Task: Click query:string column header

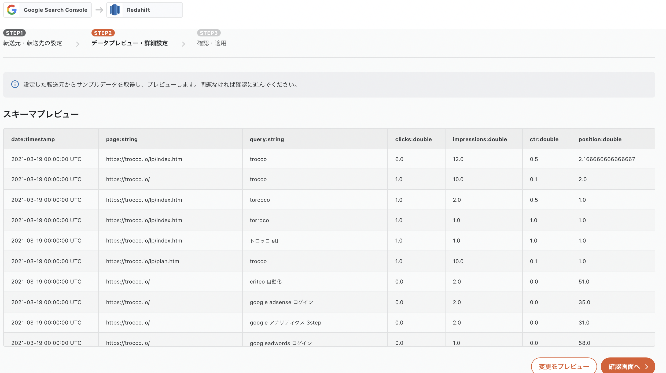Action: (x=267, y=139)
